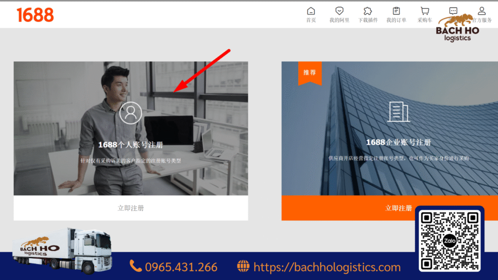Click the phone number 0965.431.266

click(x=181, y=267)
